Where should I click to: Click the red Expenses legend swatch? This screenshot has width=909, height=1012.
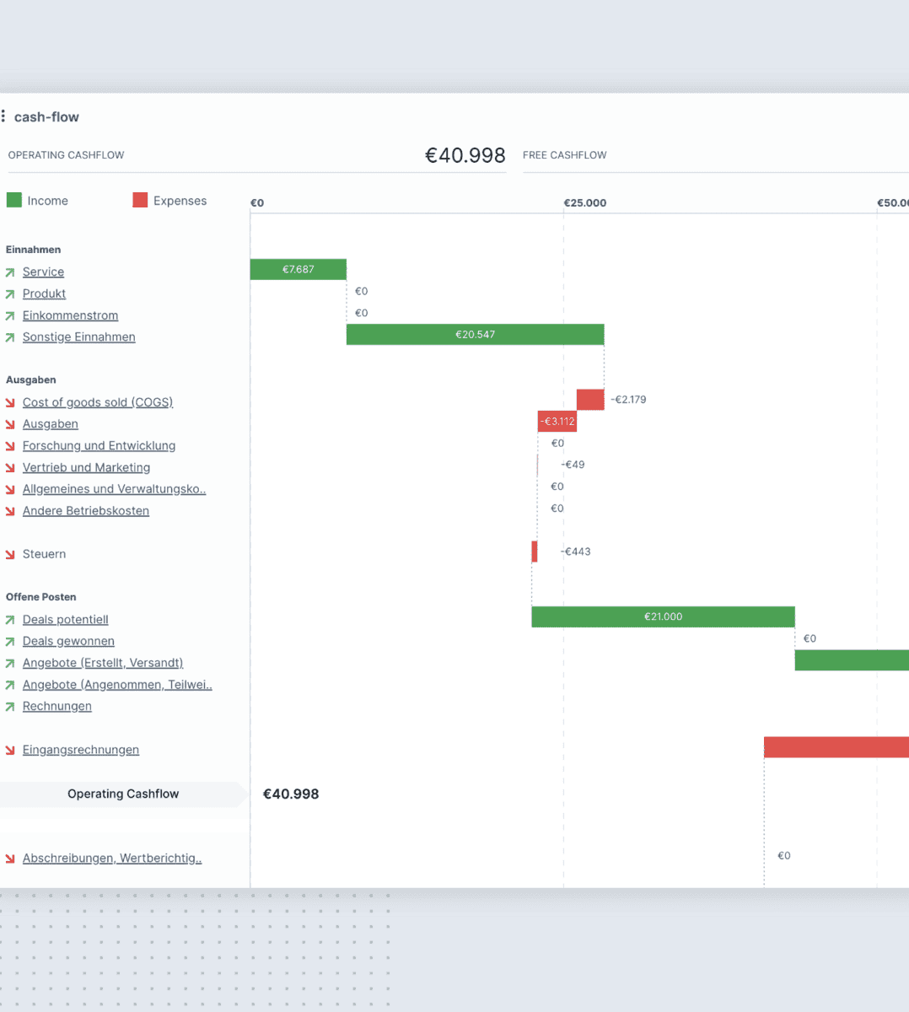tap(140, 200)
